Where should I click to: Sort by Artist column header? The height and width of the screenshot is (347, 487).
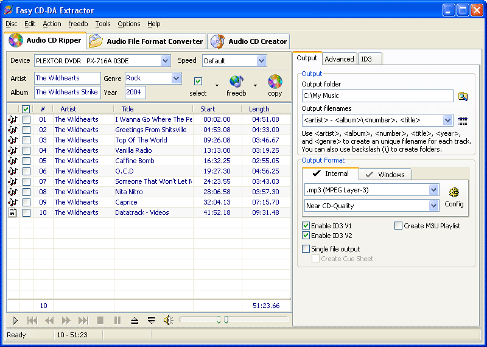(x=83, y=109)
